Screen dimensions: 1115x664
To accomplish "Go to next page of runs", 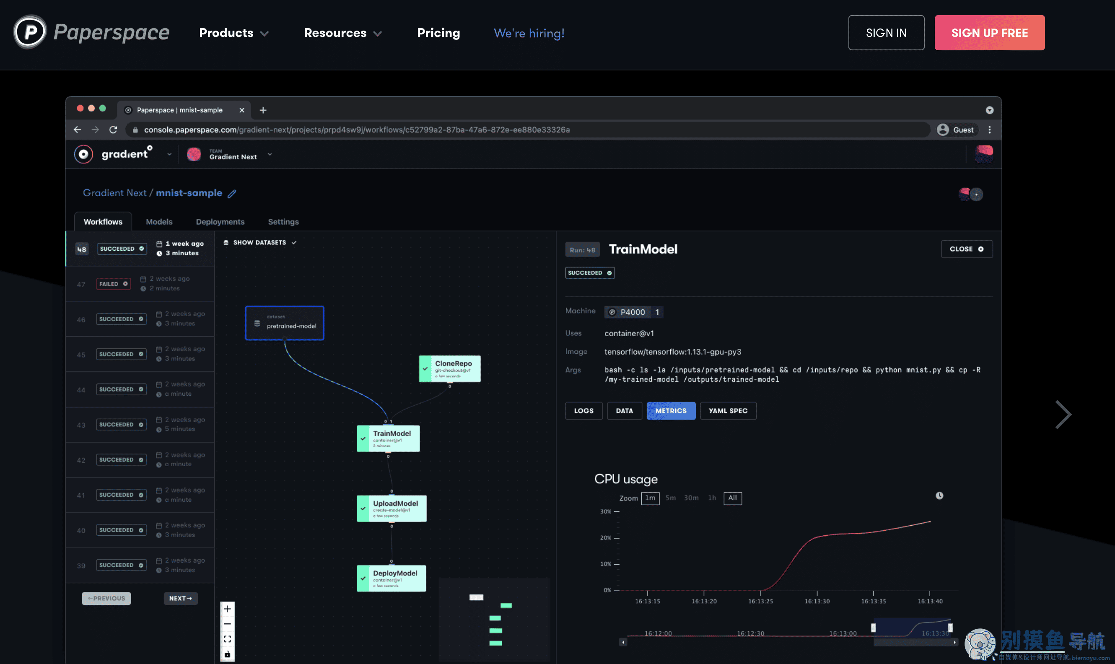I will pyautogui.click(x=180, y=599).
